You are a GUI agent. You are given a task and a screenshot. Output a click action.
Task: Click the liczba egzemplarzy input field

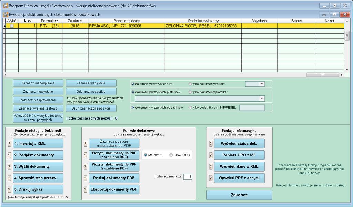(188, 177)
